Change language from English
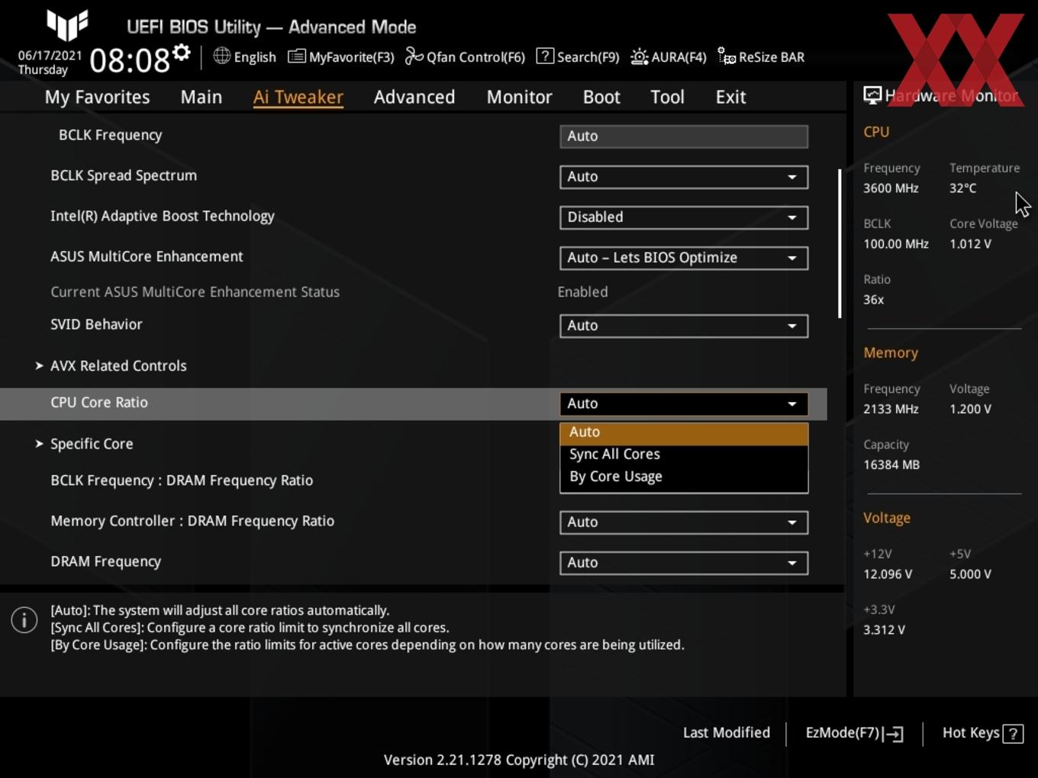The image size is (1038, 778). 255,57
